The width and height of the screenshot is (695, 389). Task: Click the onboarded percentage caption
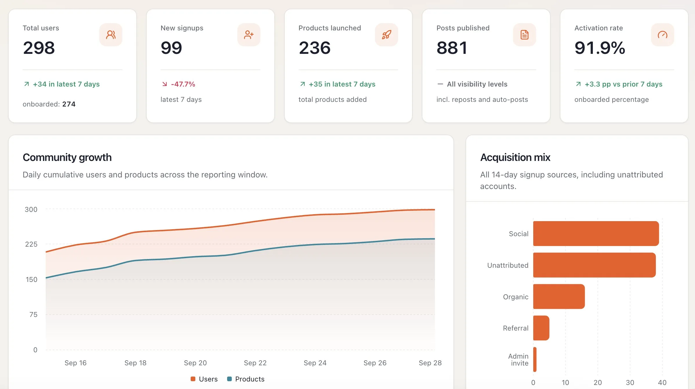(611, 100)
